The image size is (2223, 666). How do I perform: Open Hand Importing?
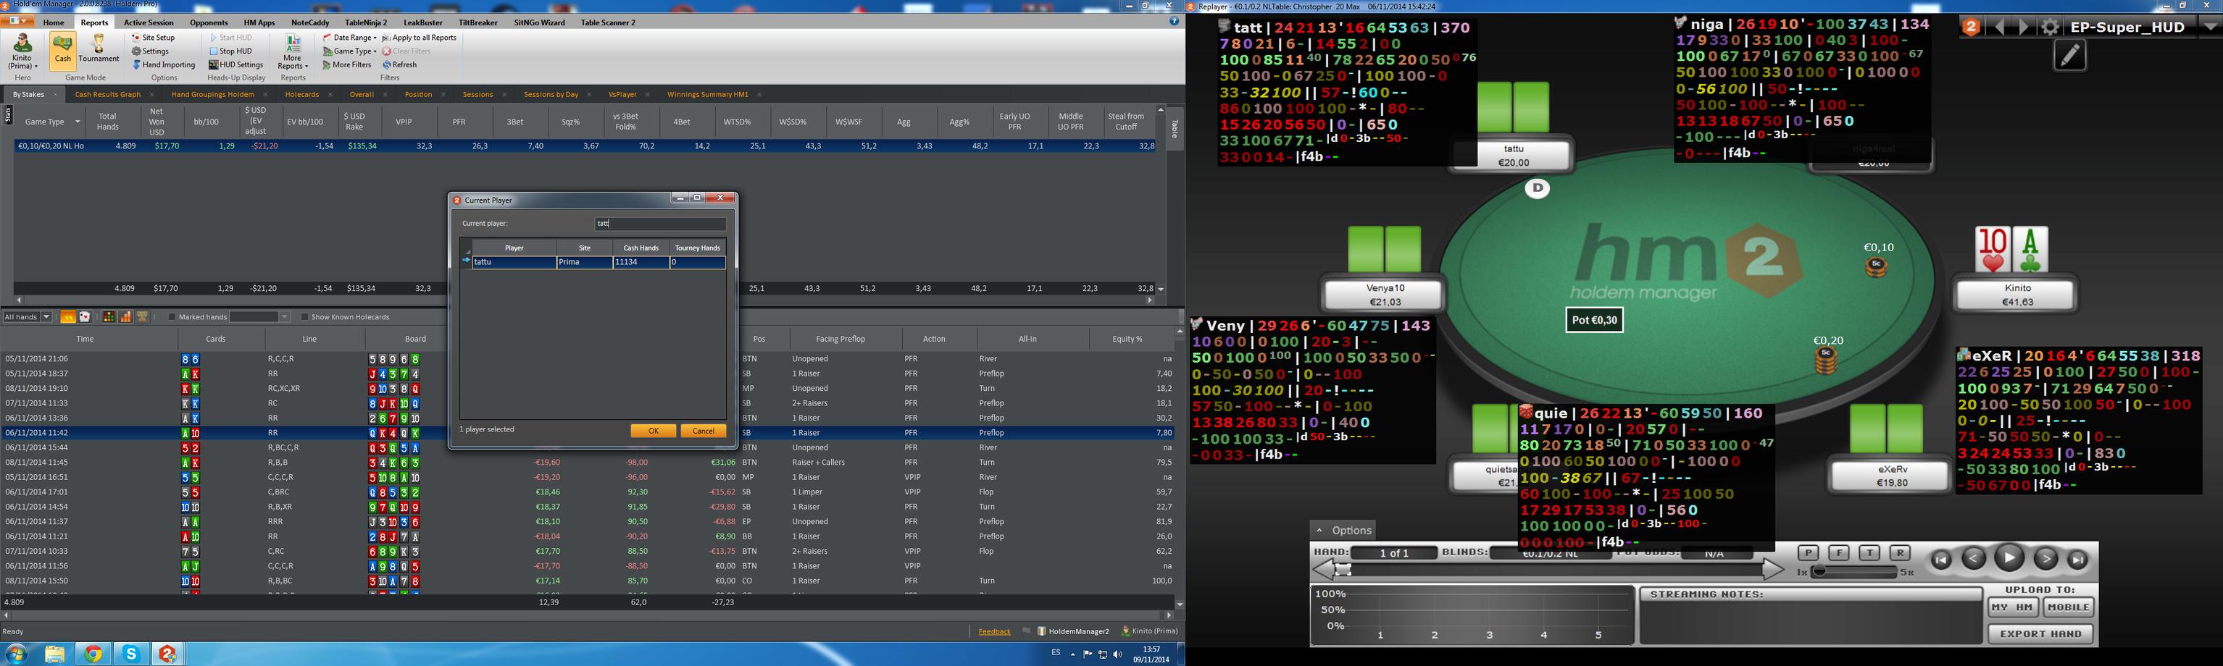tap(164, 64)
